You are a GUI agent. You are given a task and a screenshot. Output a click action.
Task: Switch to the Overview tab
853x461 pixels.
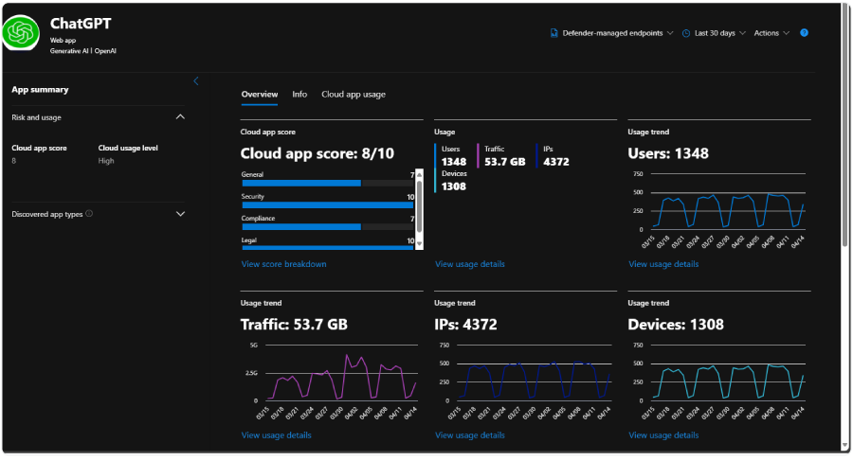point(260,94)
